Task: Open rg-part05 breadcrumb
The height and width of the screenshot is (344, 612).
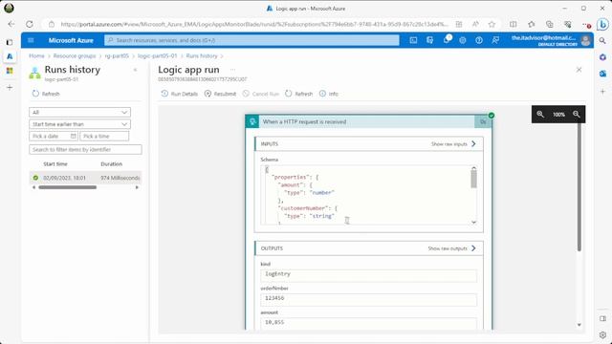Action: (x=117, y=56)
